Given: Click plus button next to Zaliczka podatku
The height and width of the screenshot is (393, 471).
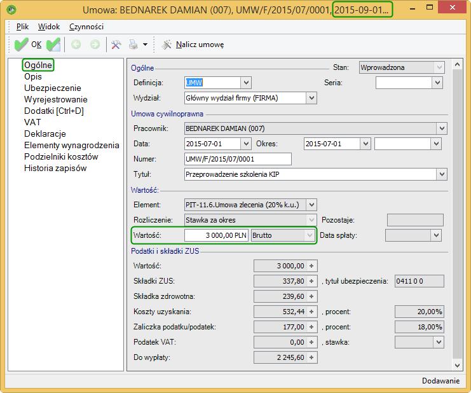Looking at the screenshot, I should click(x=311, y=327).
